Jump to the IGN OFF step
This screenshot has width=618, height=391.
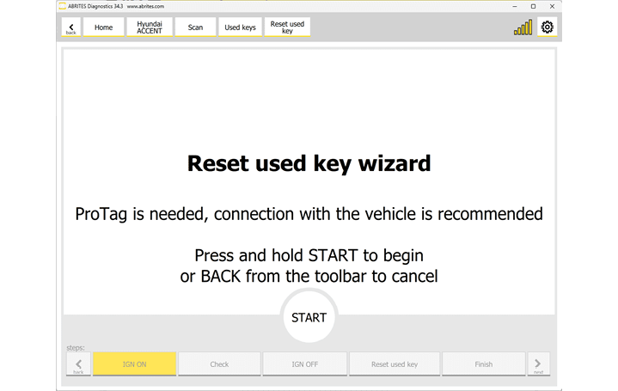[x=304, y=364]
